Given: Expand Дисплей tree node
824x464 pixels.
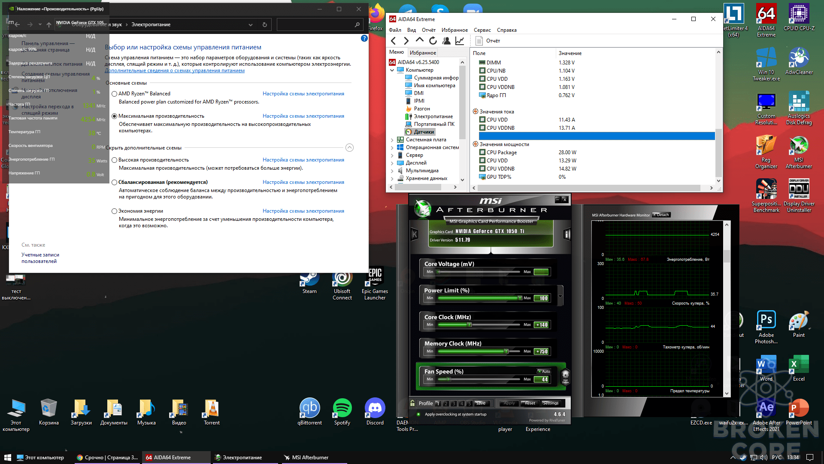Looking at the screenshot, I should (x=392, y=163).
